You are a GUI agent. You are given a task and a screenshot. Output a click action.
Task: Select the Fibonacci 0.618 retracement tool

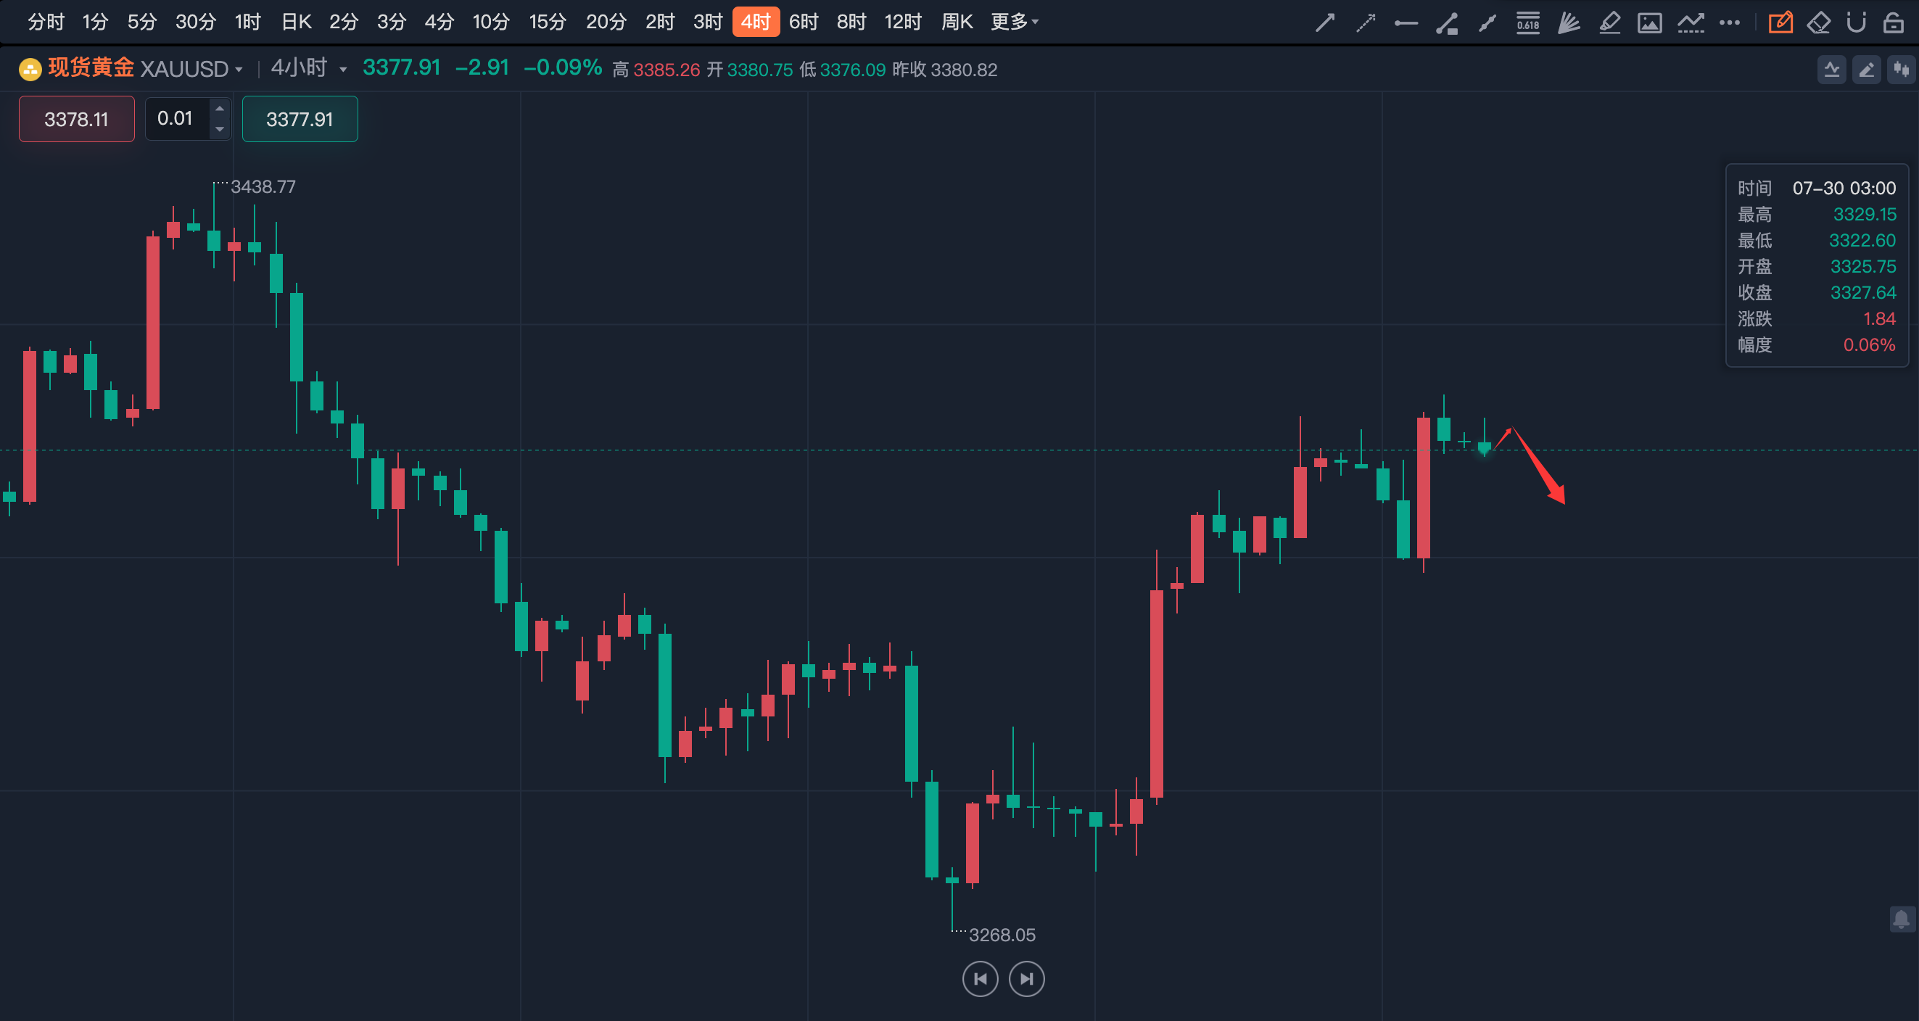click(1527, 22)
